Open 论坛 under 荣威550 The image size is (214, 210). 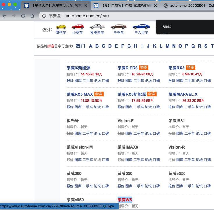[148, 186]
